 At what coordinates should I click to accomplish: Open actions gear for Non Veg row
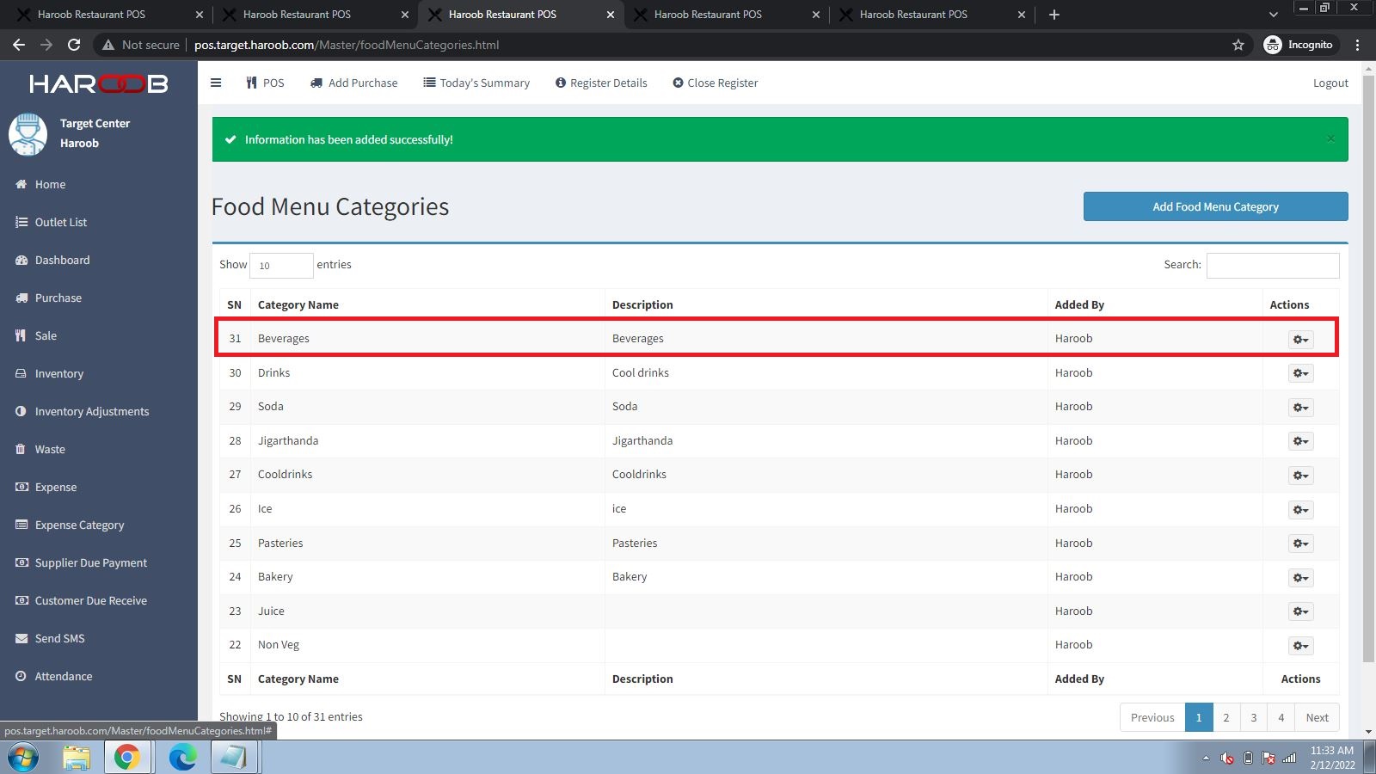click(1300, 645)
